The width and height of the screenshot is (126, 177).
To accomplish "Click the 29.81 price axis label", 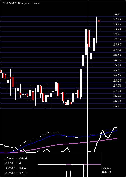I will point(117,65).
